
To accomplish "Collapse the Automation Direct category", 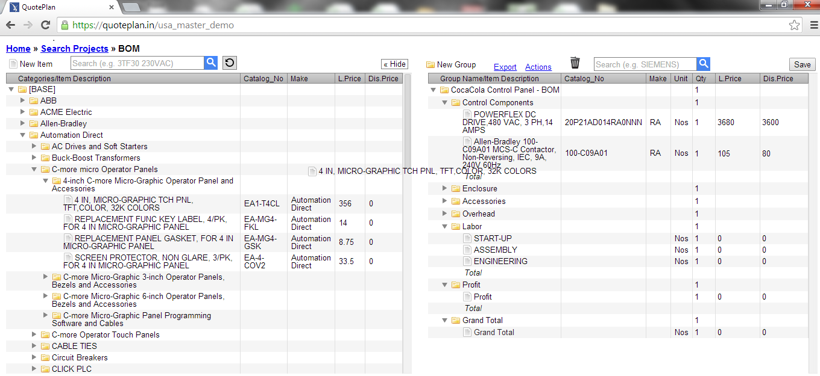I will [x=23, y=135].
